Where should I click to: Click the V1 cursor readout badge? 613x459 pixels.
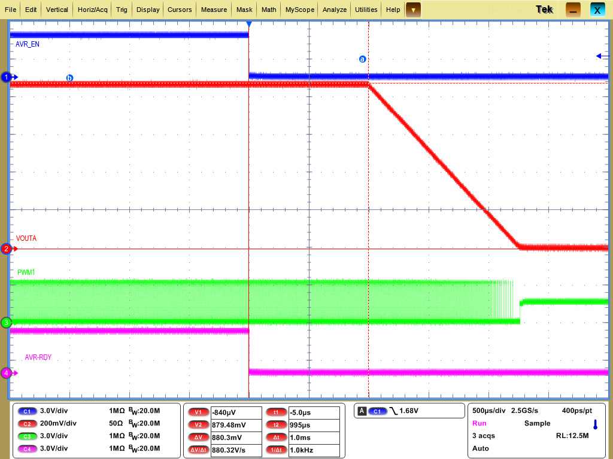[x=198, y=412]
